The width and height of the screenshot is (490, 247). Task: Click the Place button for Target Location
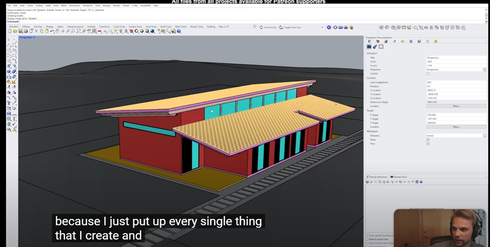click(x=456, y=127)
